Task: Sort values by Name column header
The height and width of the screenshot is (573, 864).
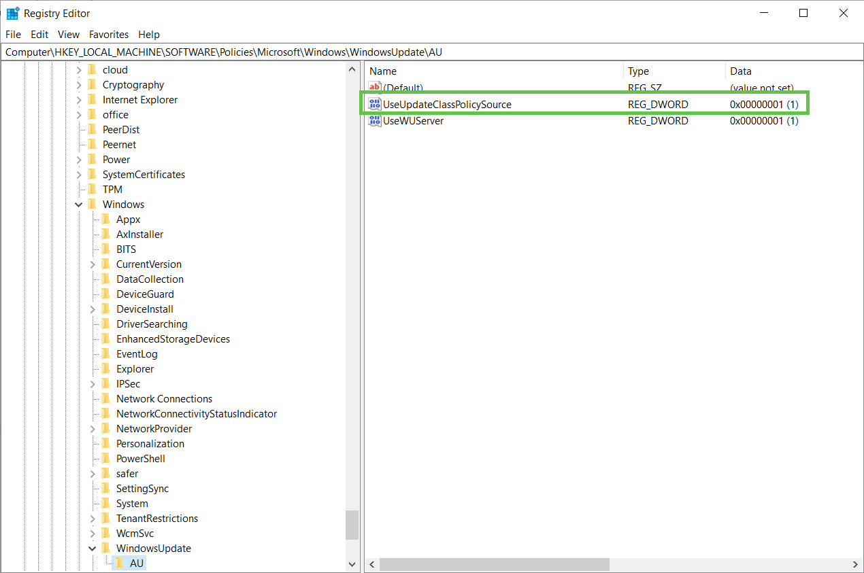Action: (494, 71)
